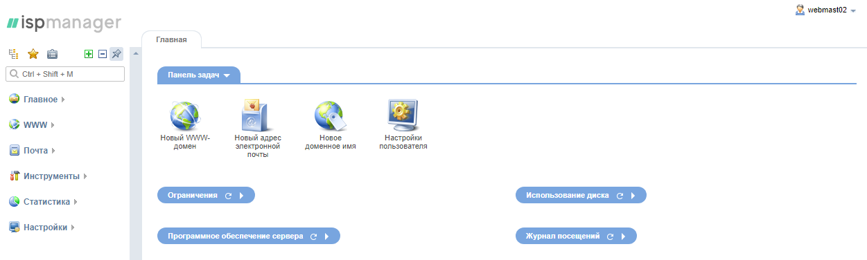Screen dimensions: 867x260
Task: Open the Настройки пользователя label
Action: (x=403, y=142)
